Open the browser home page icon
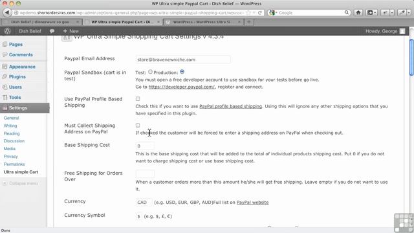The width and height of the screenshot is (414, 233). coord(358,12)
